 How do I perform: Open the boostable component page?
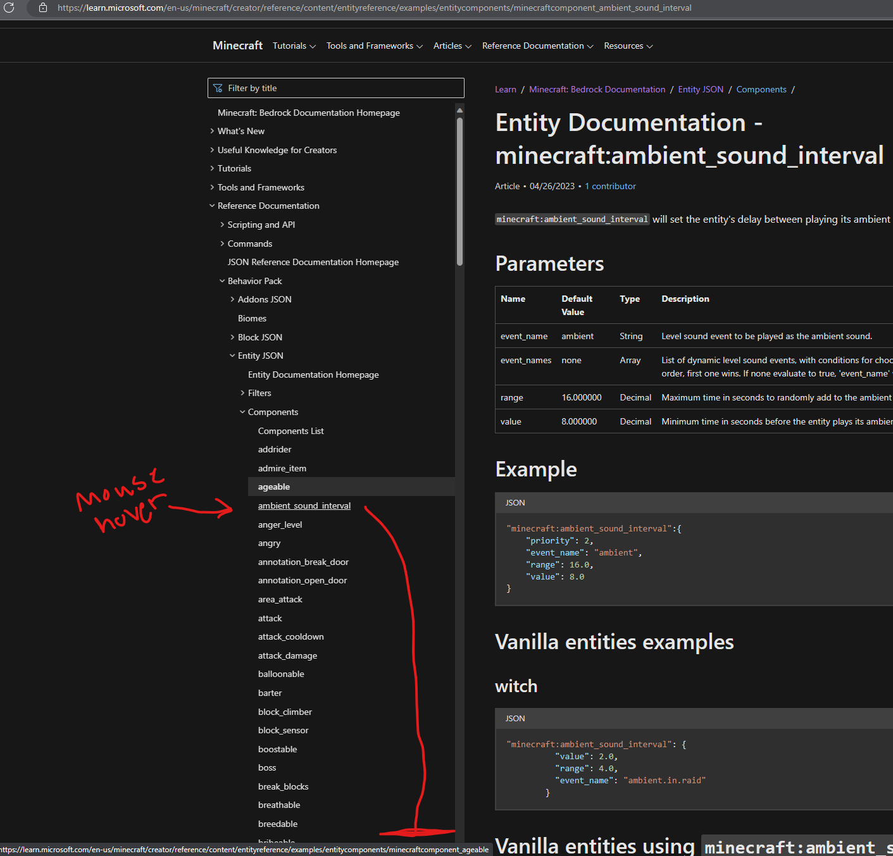(x=277, y=749)
